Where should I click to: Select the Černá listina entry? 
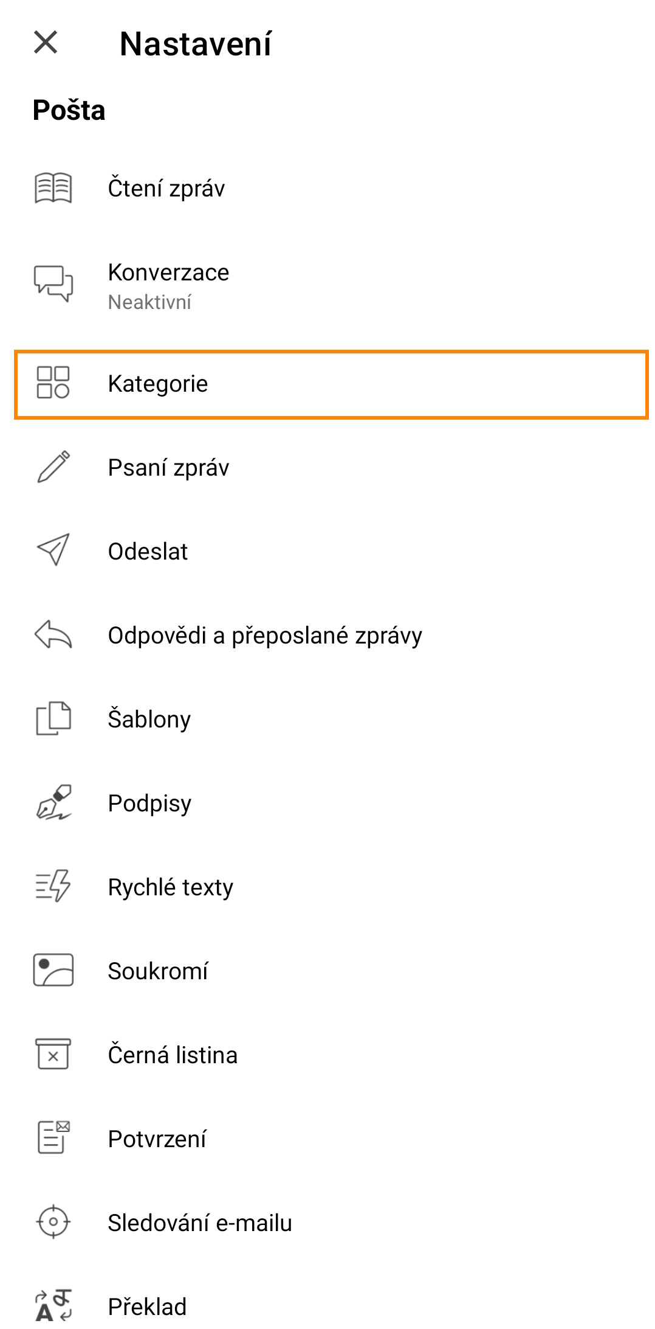pos(173,1055)
